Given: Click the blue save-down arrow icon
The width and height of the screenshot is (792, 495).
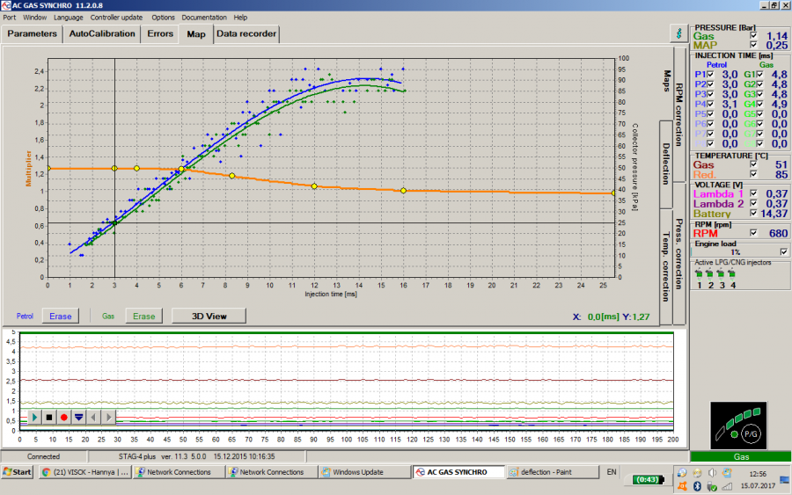Looking at the screenshot, I should tap(79, 417).
